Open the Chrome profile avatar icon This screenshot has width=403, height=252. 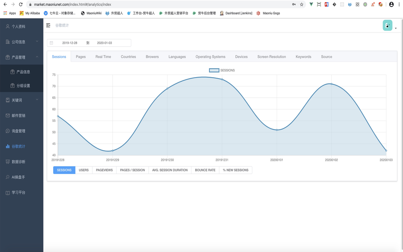click(391, 4)
